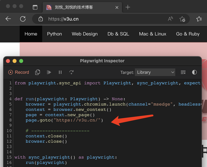Open the favorites list

(x=199, y=19)
